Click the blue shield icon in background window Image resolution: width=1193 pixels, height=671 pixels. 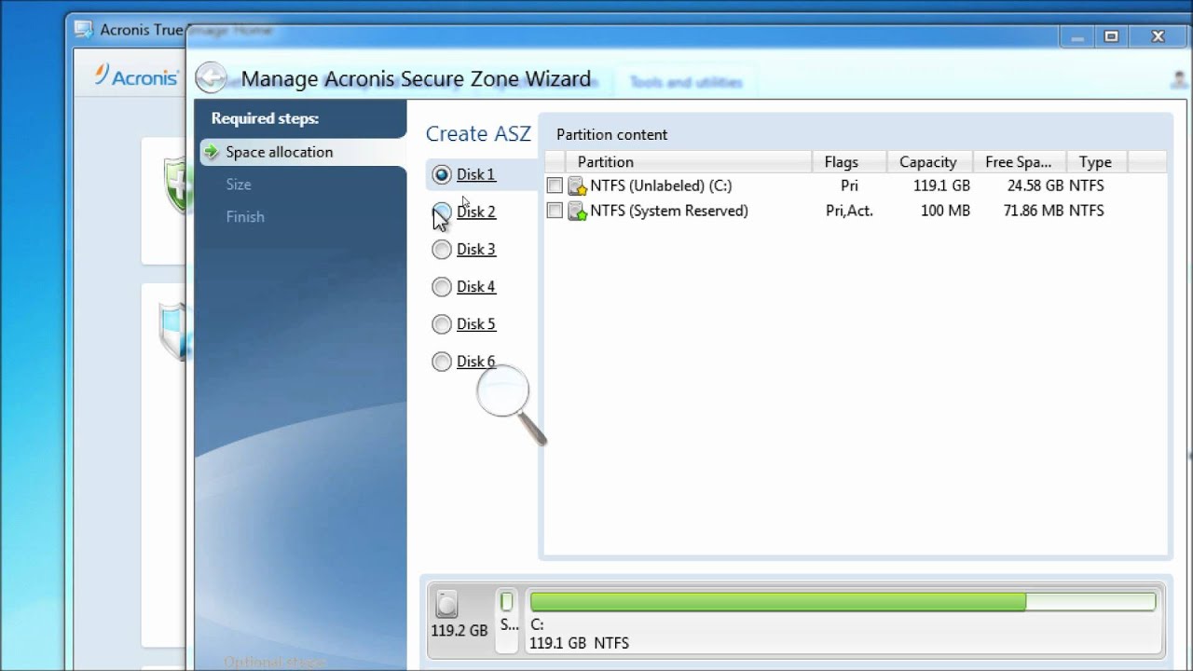coord(173,331)
